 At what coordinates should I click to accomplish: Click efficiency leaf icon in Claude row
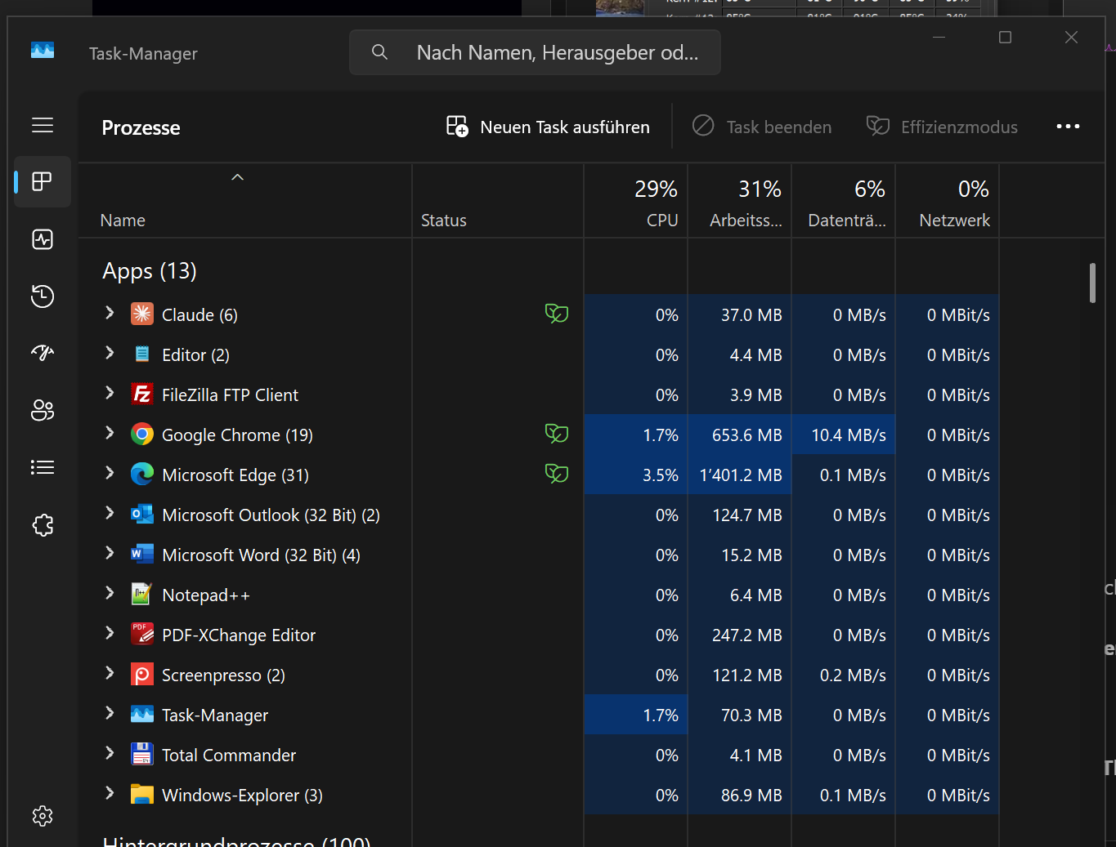(557, 314)
